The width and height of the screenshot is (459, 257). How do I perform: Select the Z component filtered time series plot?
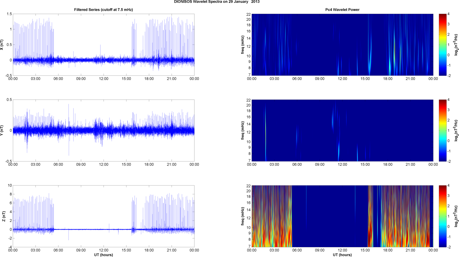104,216
